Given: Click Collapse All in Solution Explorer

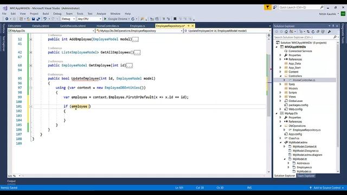Looking at the screenshot, I should tap(318, 32).
